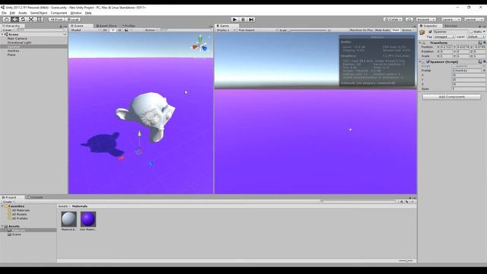Toggle the Spawner script enabled checkbox

pyautogui.click(x=428, y=62)
